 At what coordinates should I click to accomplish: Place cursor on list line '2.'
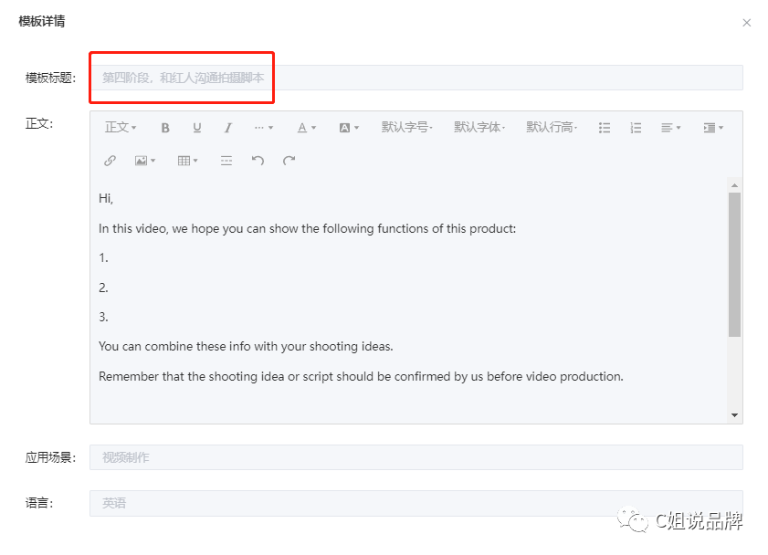103,288
